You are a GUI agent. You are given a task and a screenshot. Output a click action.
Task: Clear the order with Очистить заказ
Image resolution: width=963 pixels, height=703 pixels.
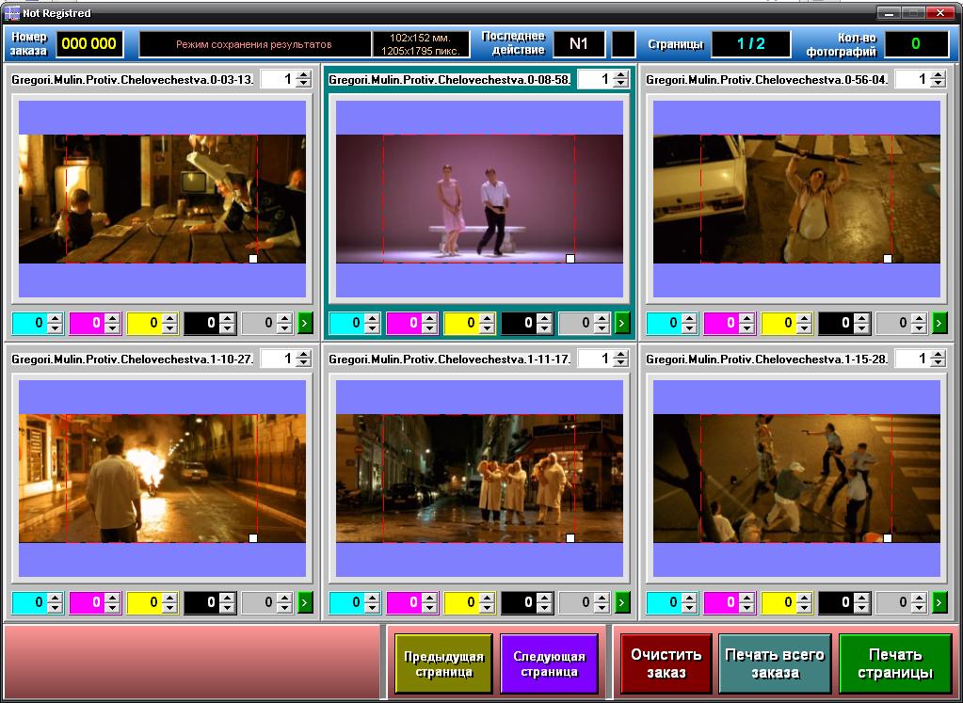coord(666,663)
